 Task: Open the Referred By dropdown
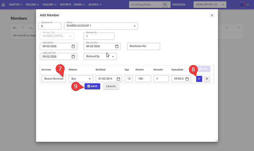pos(100,56)
